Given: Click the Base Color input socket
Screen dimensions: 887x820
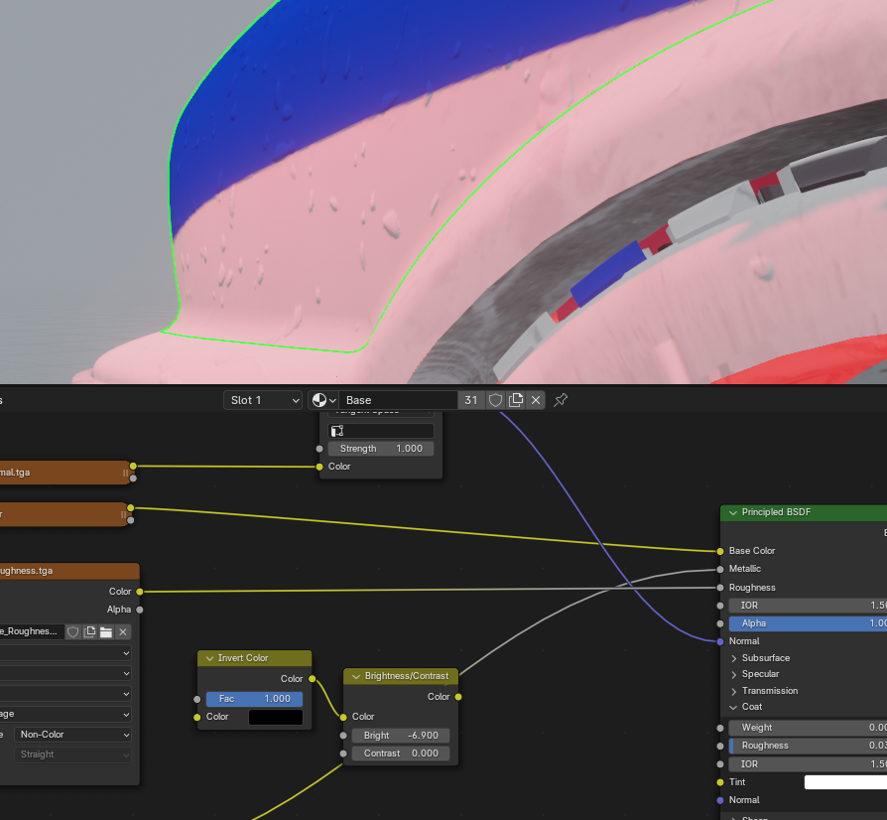Looking at the screenshot, I should [x=720, y=551].
